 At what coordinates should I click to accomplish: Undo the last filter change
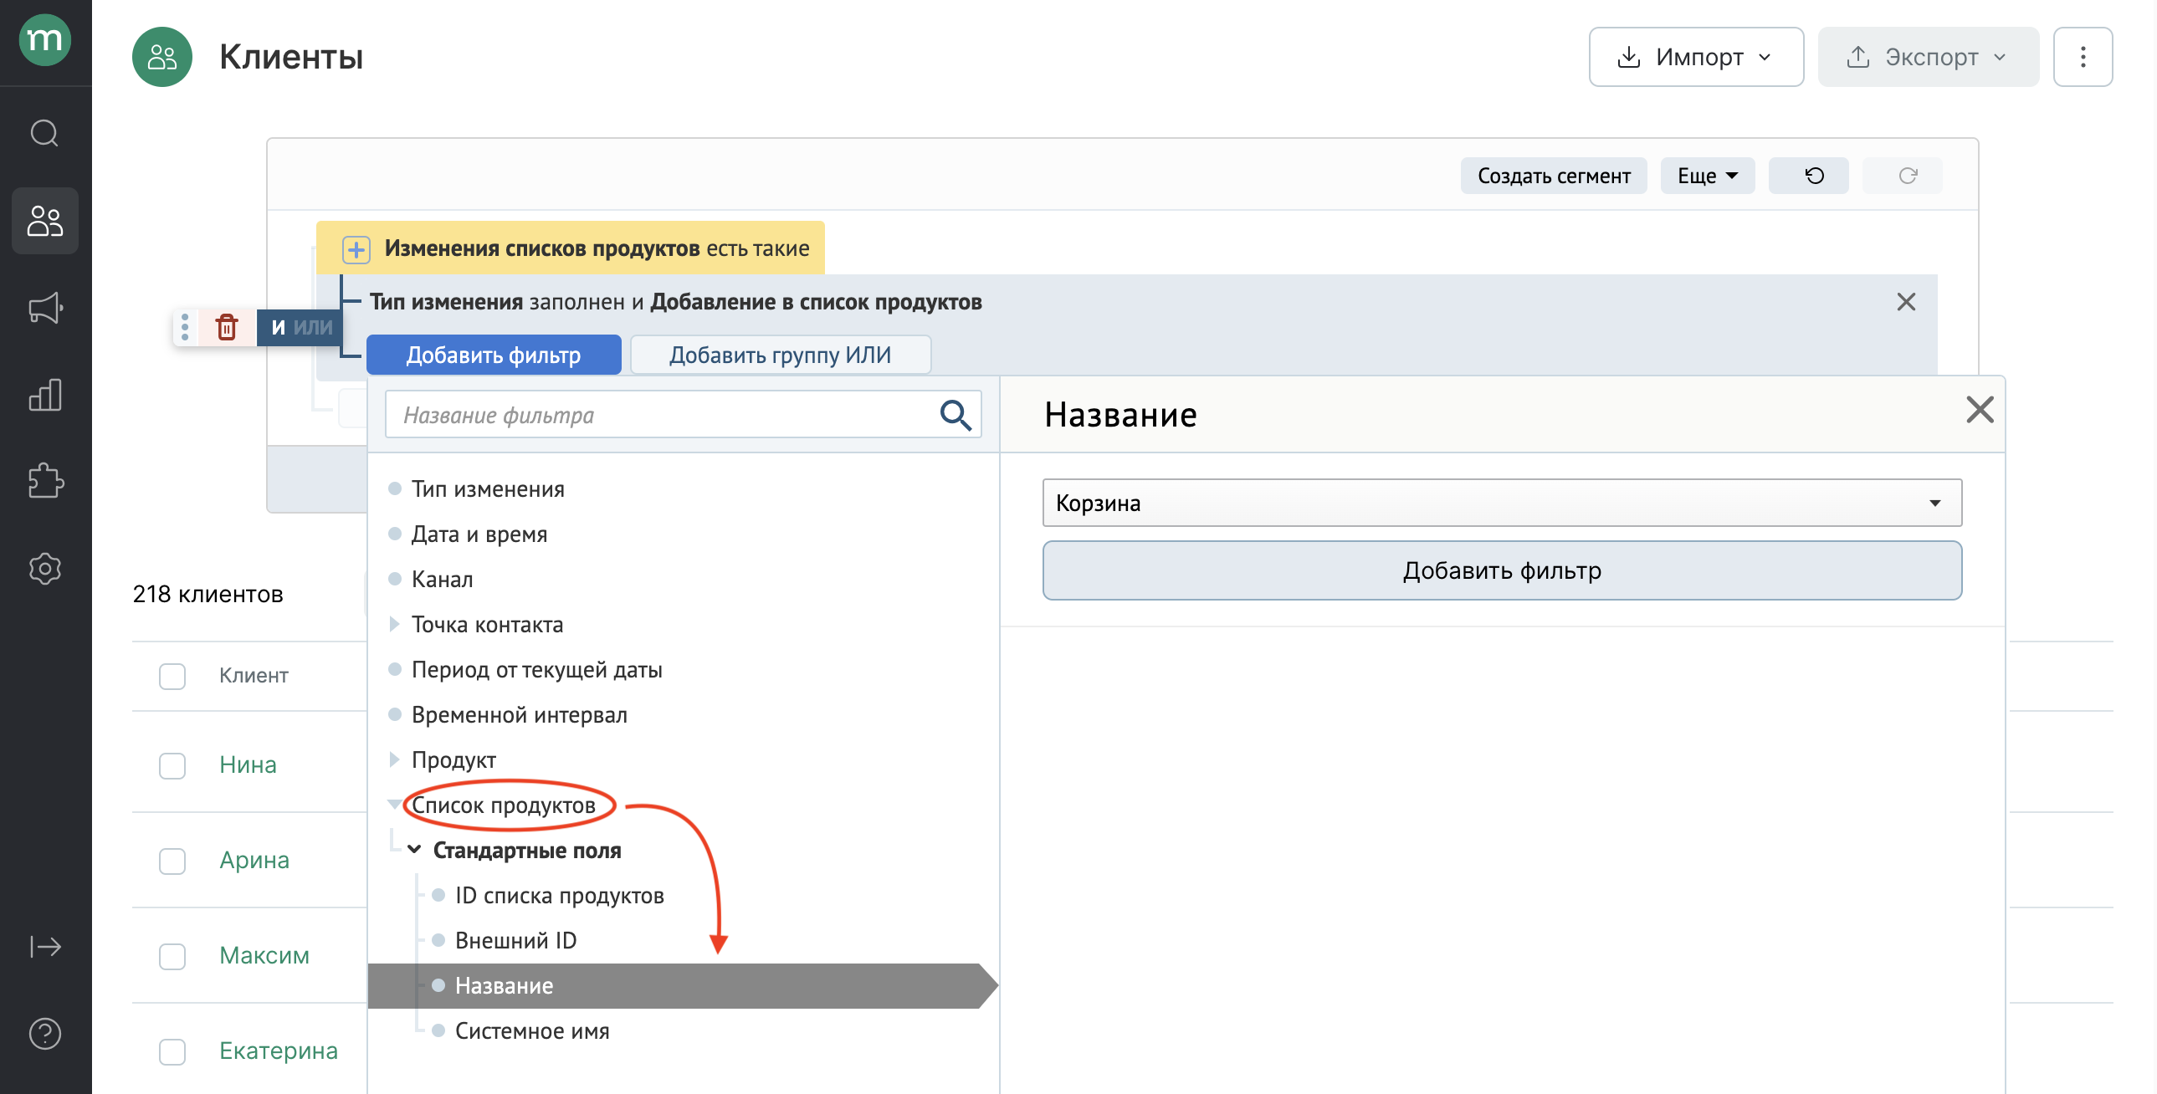click(1809, 176)
